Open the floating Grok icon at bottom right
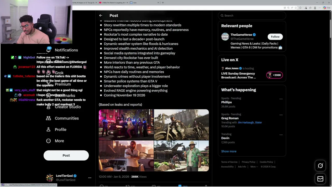332x187 pixels. [320, 166]
